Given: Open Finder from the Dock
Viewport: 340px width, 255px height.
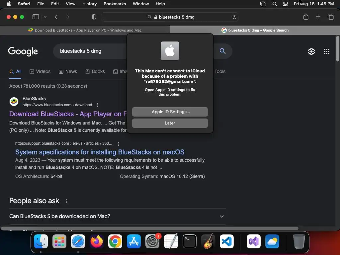Looking at the screenshot, I should coord(41,241).
